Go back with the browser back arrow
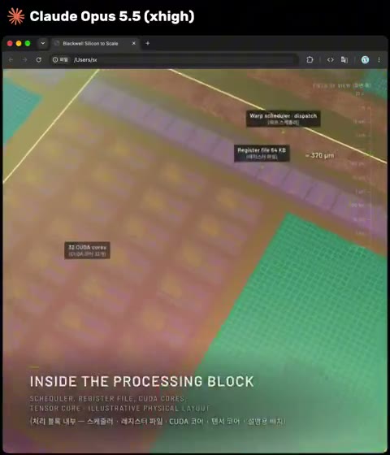This screenshot has width=390, height=455. pyautogui.click(x=11, y=60)
